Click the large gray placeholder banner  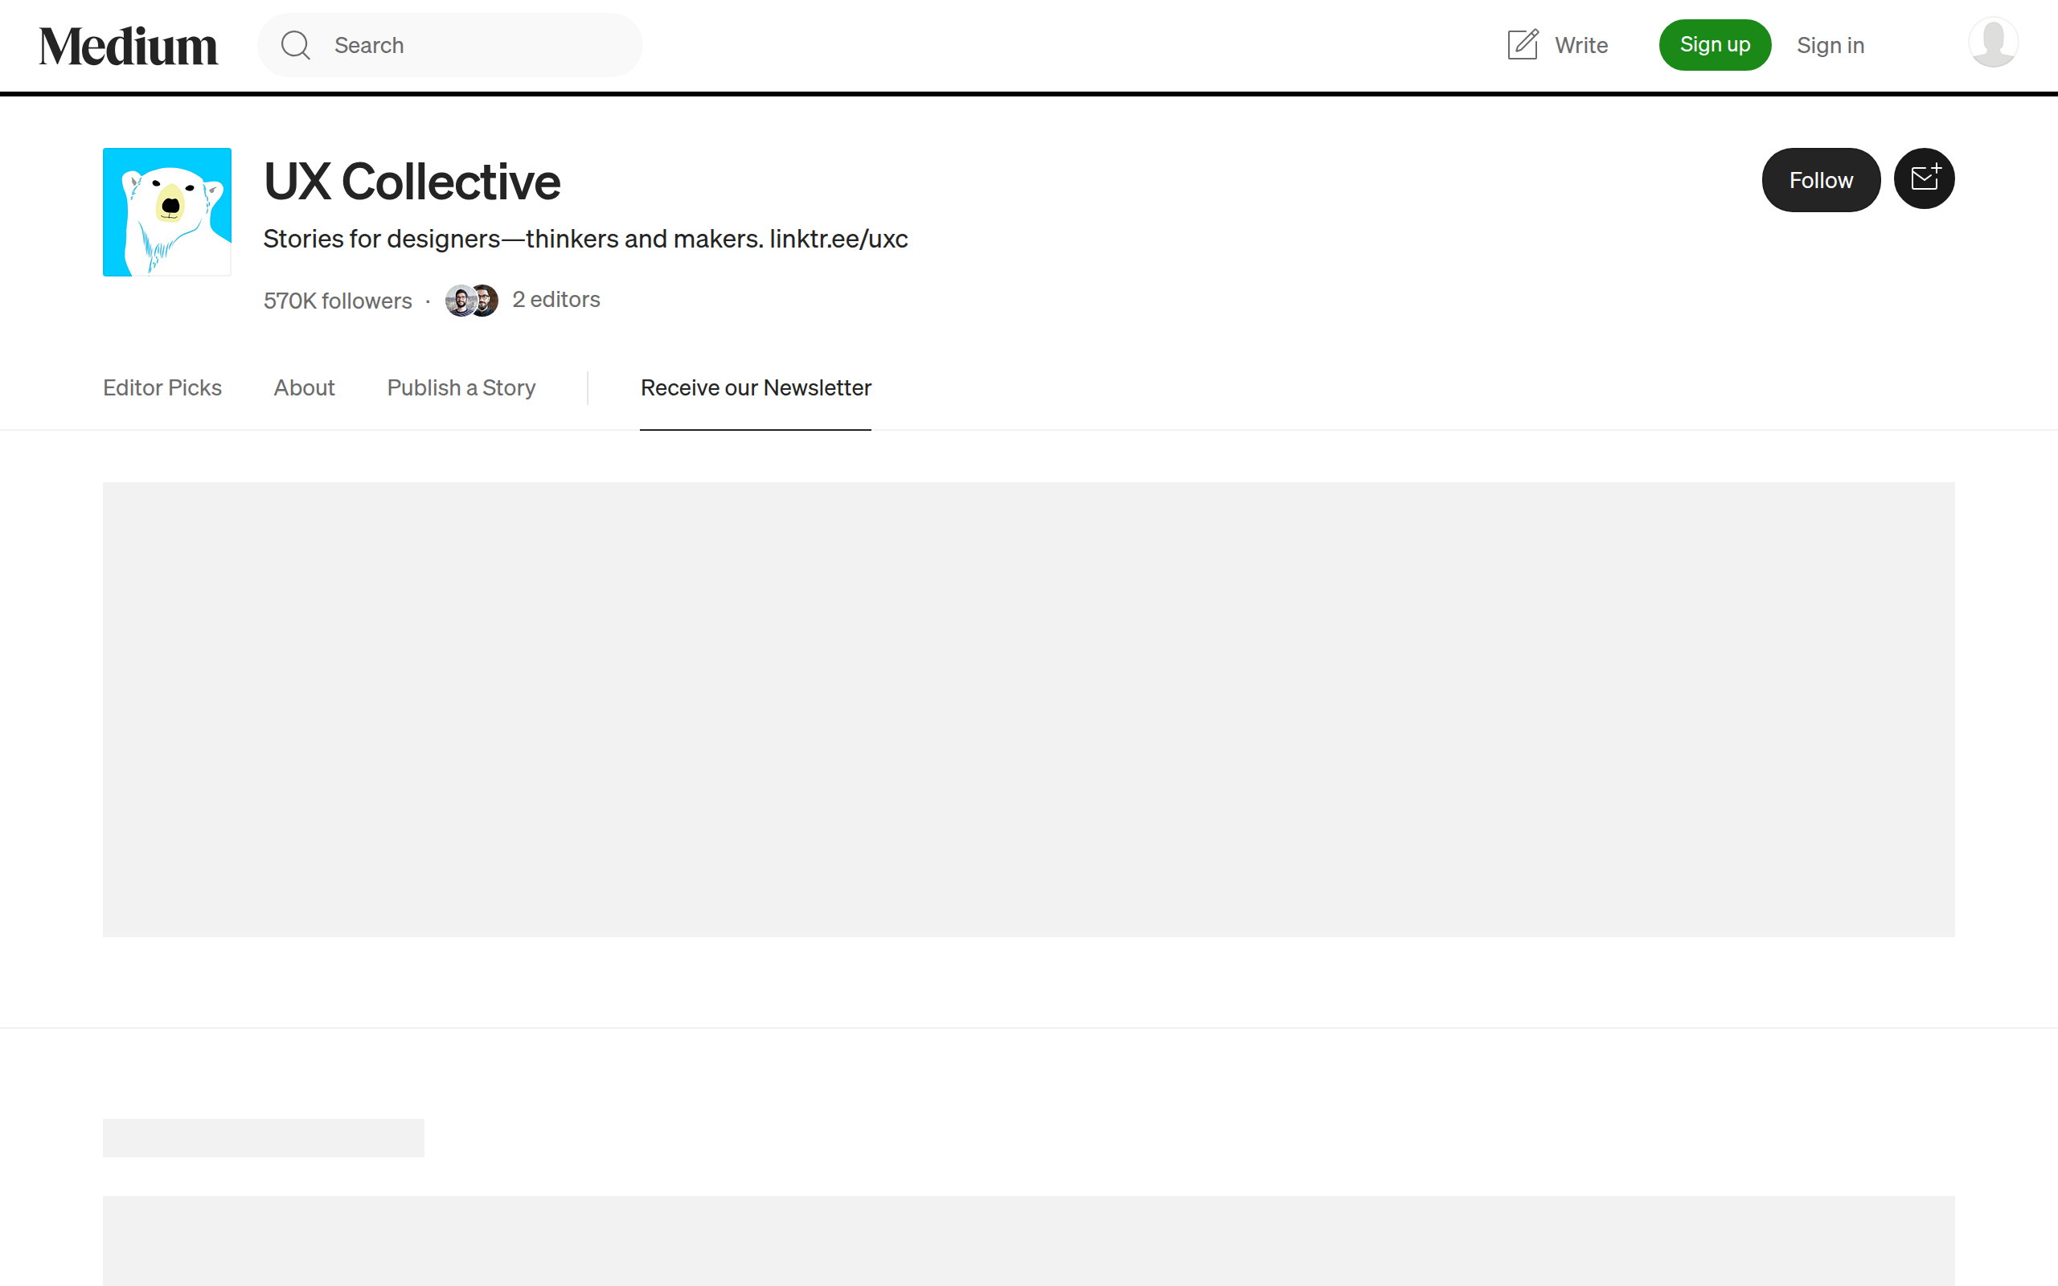(1028, 710)
